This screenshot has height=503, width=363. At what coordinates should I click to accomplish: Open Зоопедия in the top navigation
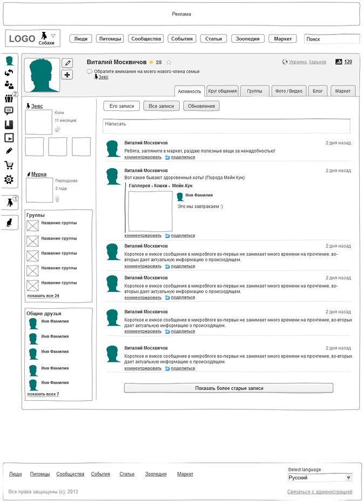[247, 38]
